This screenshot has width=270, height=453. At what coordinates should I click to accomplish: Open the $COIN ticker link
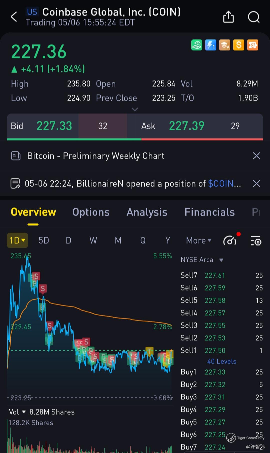pyautogui.click(x=224, y=184)
